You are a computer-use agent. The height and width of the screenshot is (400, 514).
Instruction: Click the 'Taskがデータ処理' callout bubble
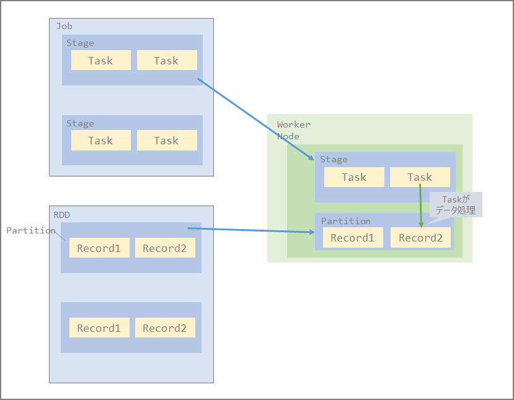tap(456, 205)
